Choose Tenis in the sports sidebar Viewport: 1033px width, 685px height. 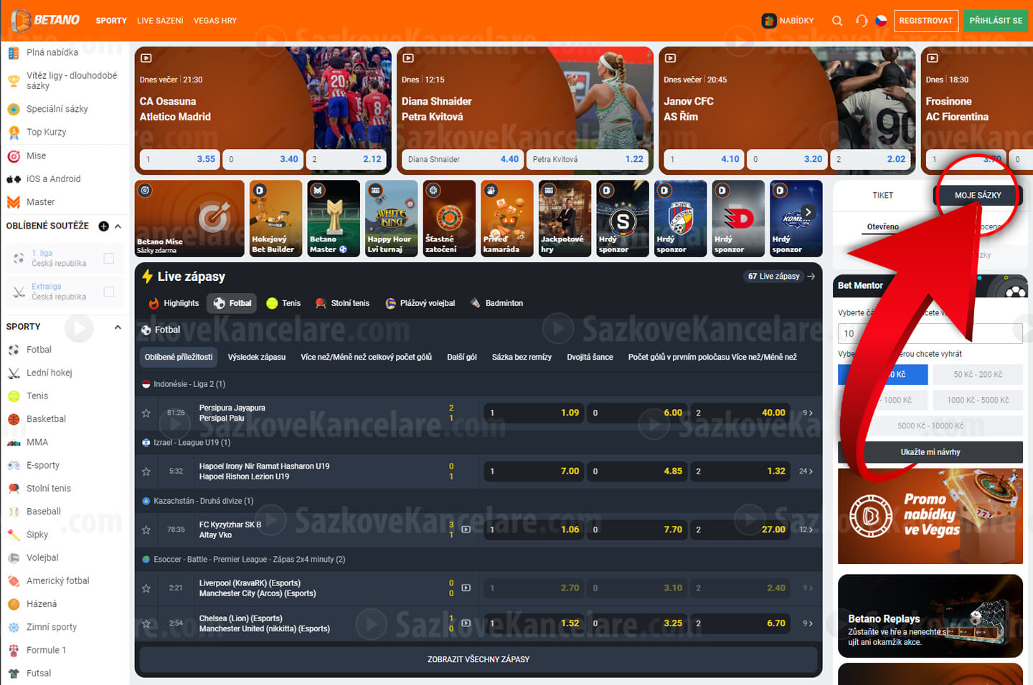point(37,396)
